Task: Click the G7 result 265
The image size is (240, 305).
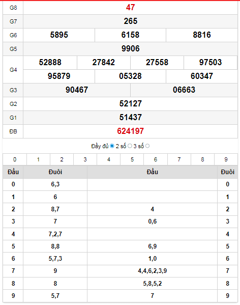Action: coord(130,21)
